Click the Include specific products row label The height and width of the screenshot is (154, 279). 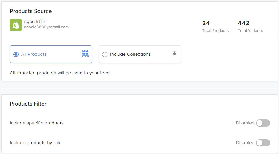[37, 123]
